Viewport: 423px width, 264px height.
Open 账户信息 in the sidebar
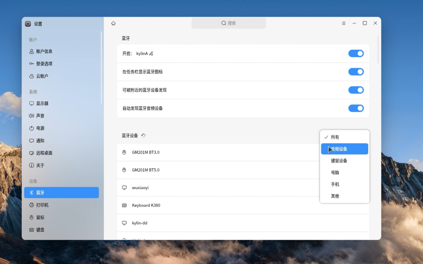click(x=44, y=51)
